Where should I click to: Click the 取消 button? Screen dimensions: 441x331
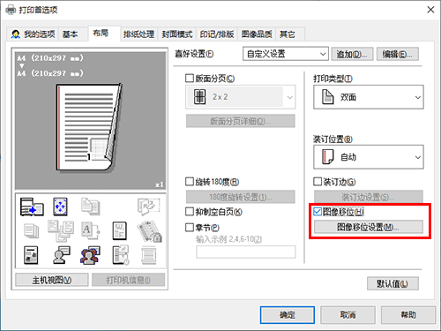(x=348, y=315)
